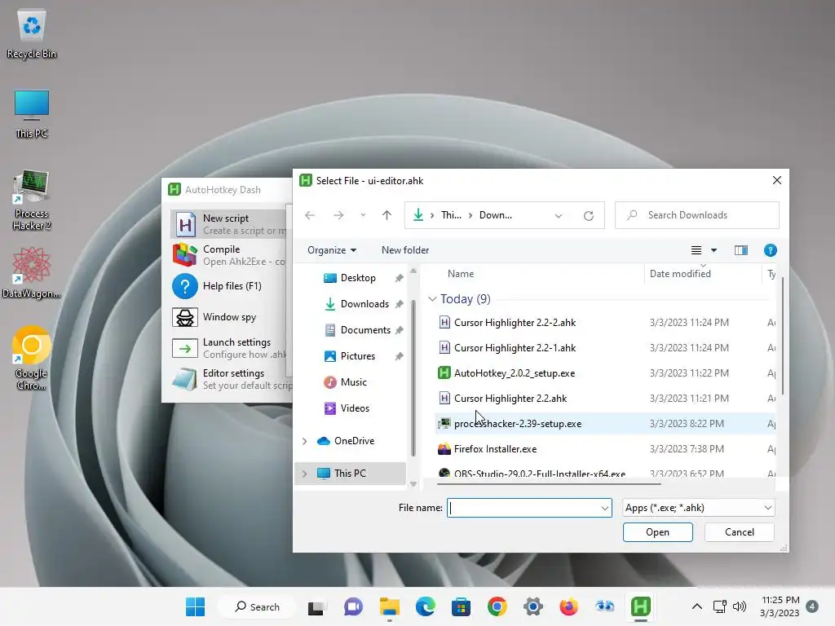Open Launch settings arrow icon
Viewport: 835px width, 626px height.
[185, 349]
